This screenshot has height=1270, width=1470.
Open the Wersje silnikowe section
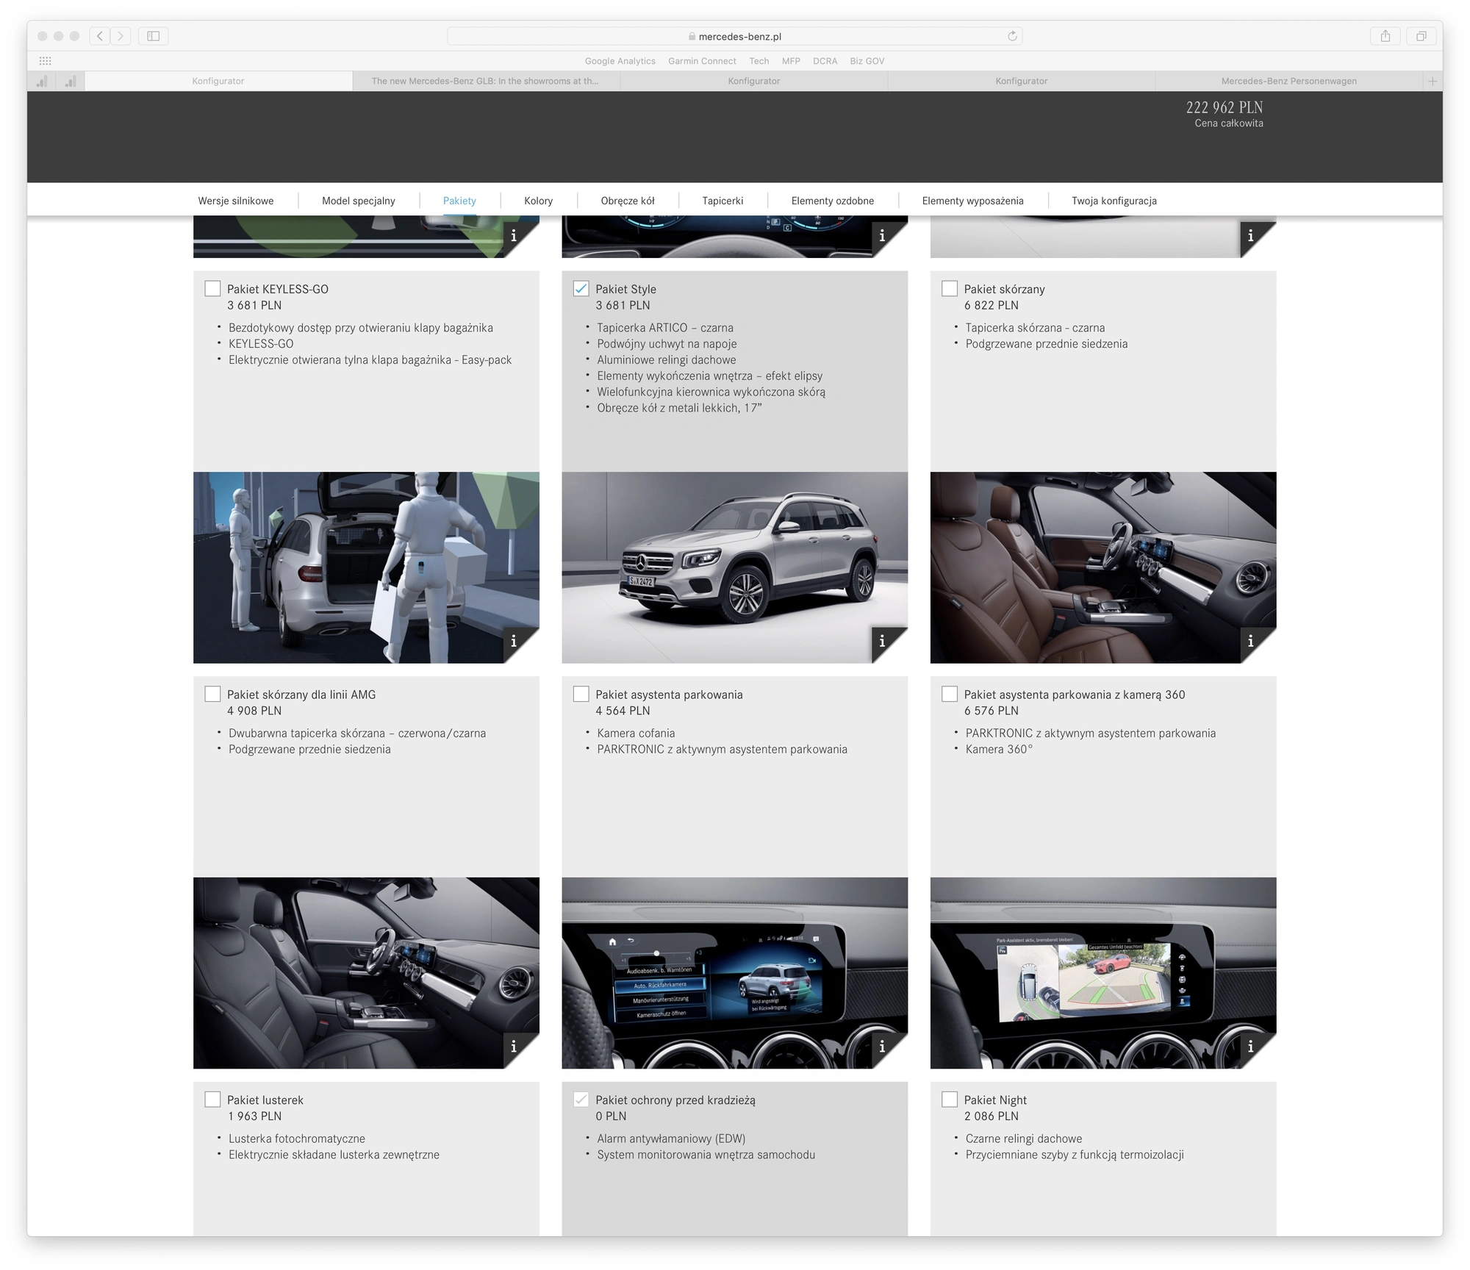click(236, 201)
